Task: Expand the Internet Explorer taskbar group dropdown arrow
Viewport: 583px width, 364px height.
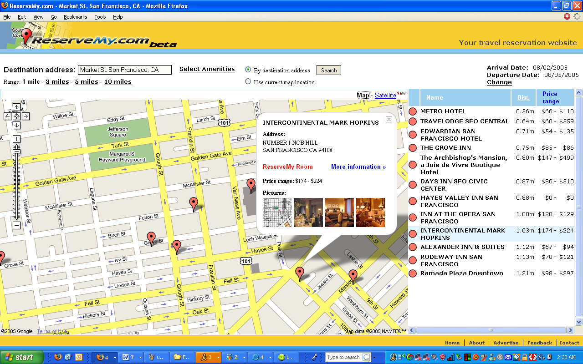Action: (270, 358)
